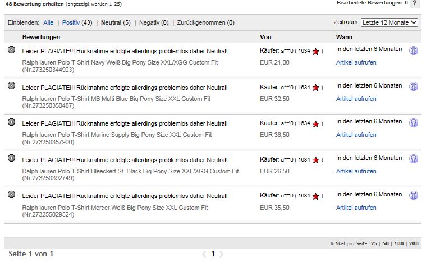Image resolution: width=431 pixels, height=262 pixels.
Task: Go to next page arrow
Action: tap(222, 254)
